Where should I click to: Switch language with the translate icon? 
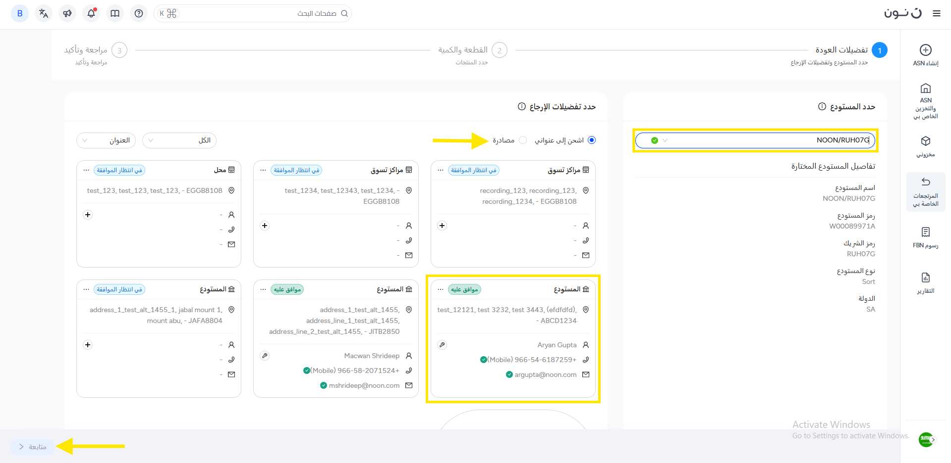pos(44,13)
